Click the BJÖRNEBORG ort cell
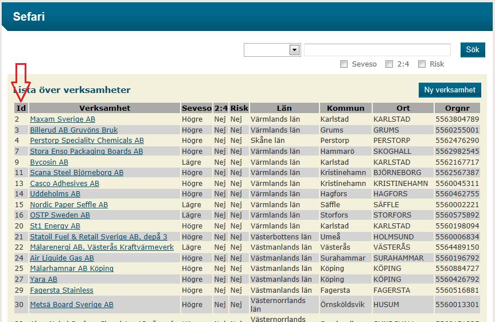The image size is (495, 322). 397,173
